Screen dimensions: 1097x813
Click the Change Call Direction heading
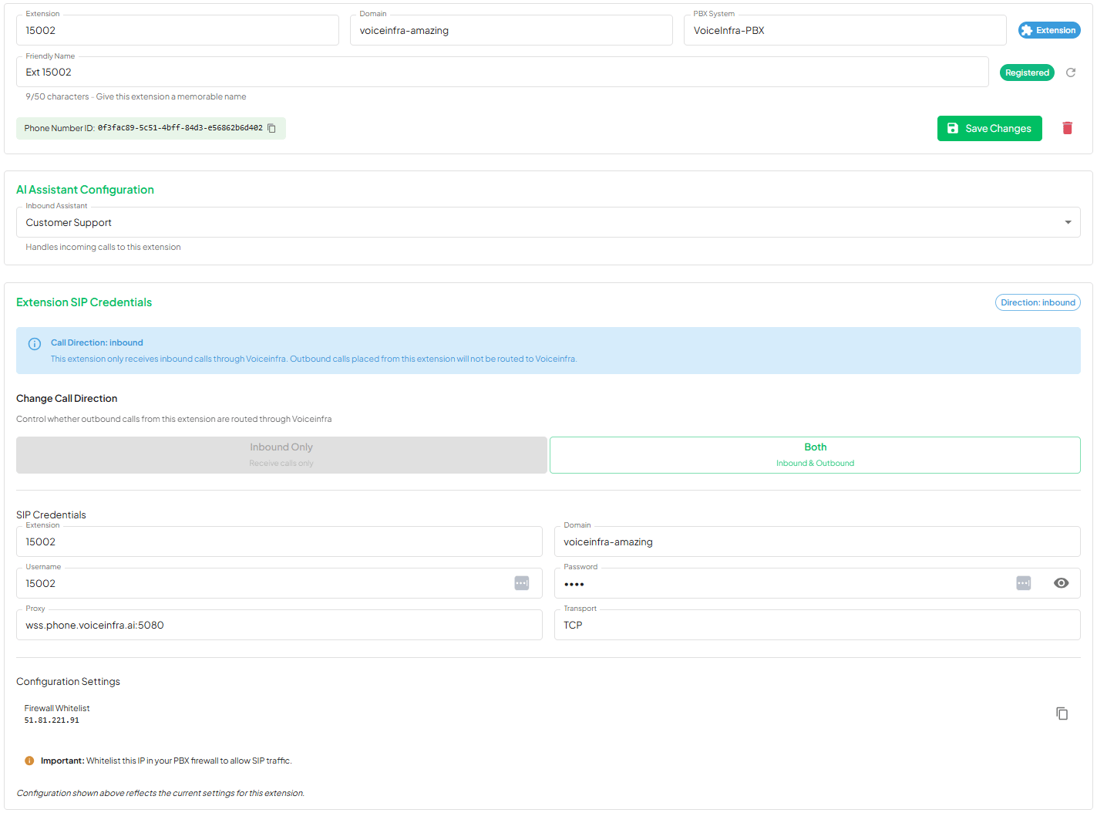(x=67, y=399)
